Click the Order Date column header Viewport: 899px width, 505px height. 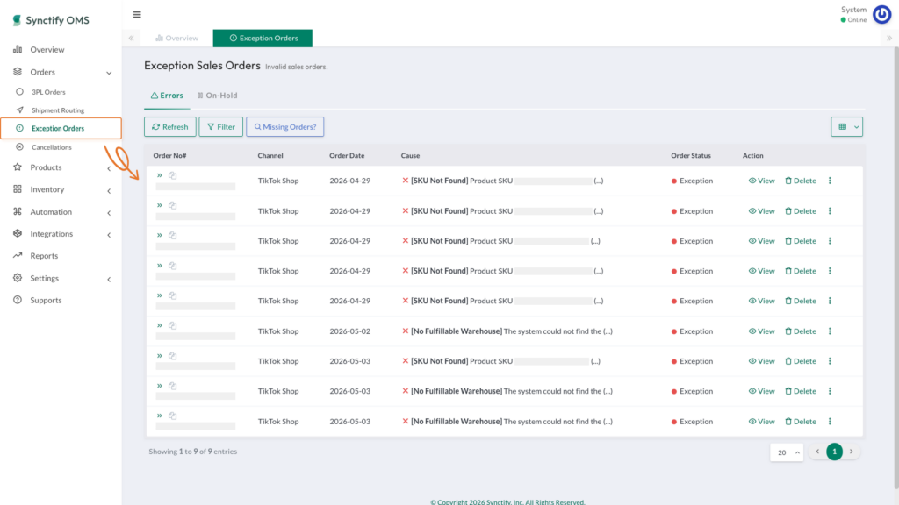(x=347, y=156)
